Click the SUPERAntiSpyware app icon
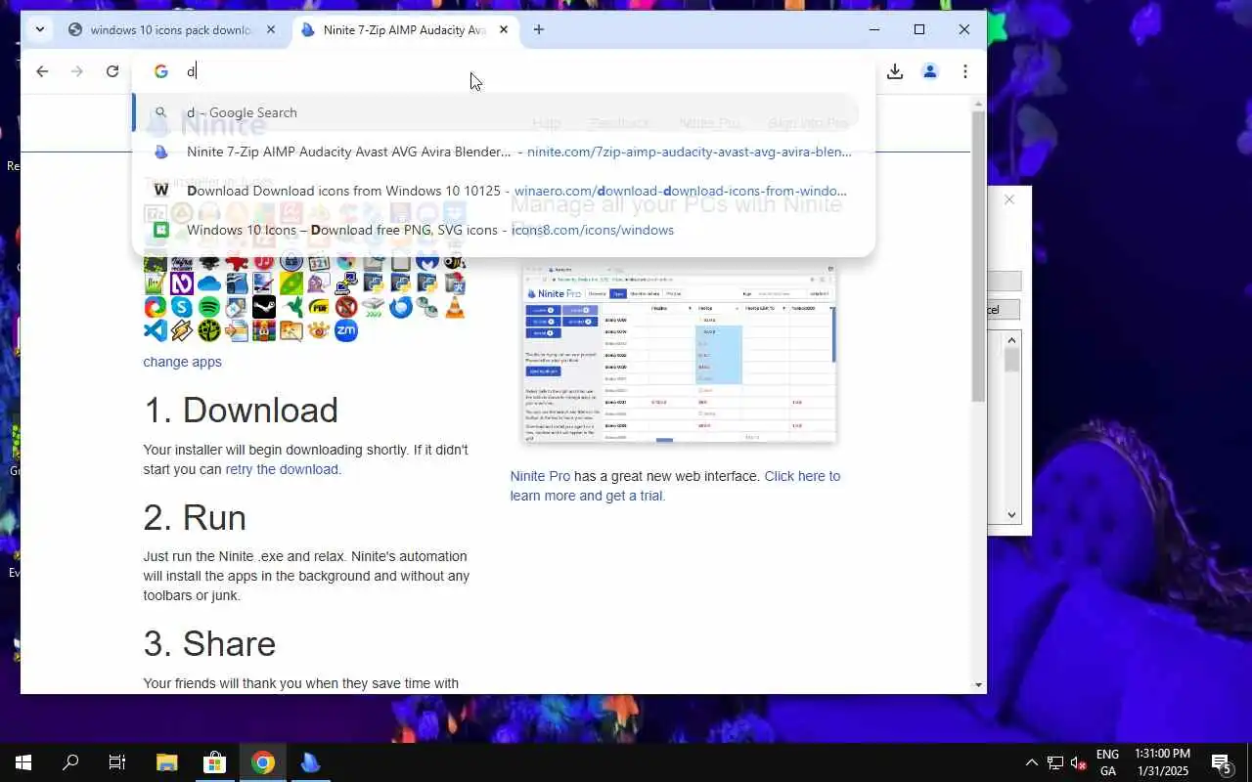1252x782 pixels. click(346, 307)
